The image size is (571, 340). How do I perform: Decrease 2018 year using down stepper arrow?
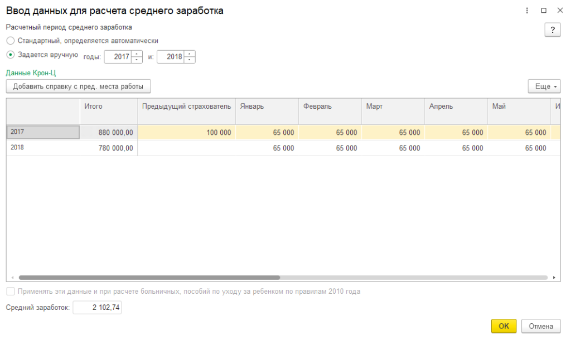pyautogui.click(x=190, y=59)
